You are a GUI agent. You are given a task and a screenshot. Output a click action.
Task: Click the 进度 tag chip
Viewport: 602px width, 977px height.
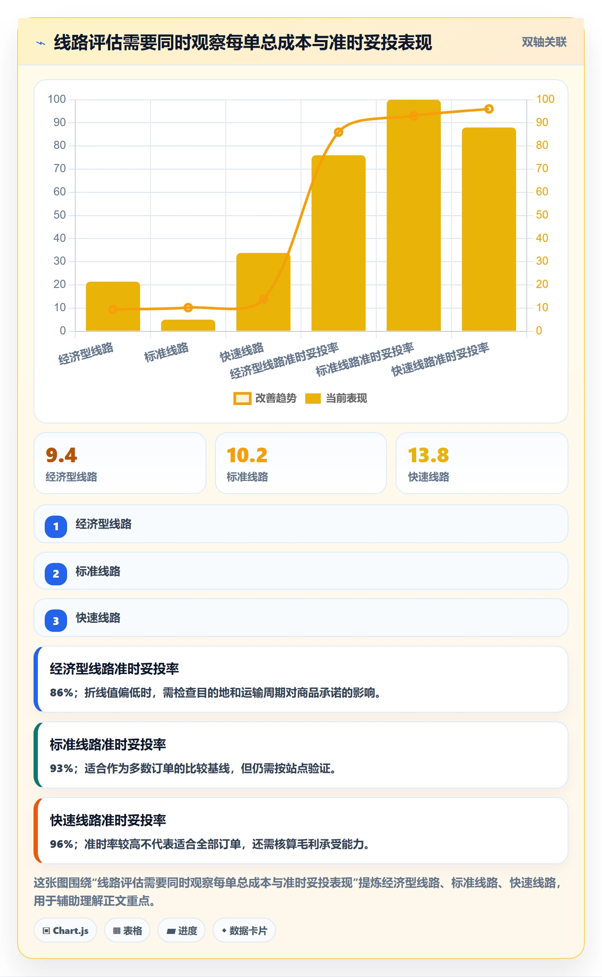(181, 931)
